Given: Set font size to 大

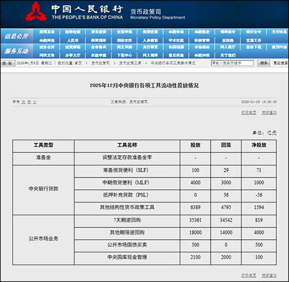Looking at the screenshot, I should pos(24,102).
